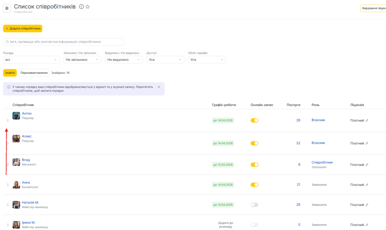Turn off Анна's online booking toggle
The width and height of the screenshot is (386, 230).
(x=254, y=185)
